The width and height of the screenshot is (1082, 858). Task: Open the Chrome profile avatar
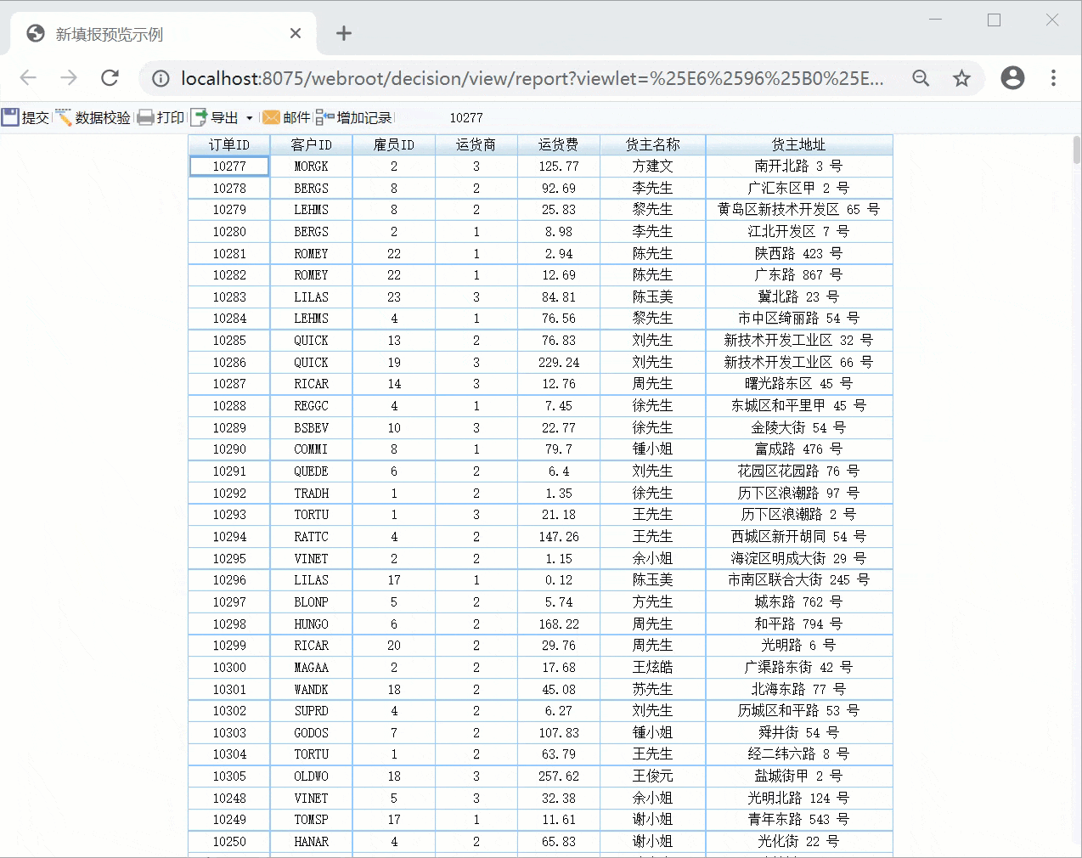coord(1012,78)
